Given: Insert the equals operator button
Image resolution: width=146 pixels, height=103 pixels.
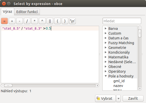Looking at the screenshot, I should [4, 21].
